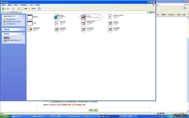This screenshot has width=189, height=118.
Task: Select the README.CHS file icon
Action: [x=83, y=23]
